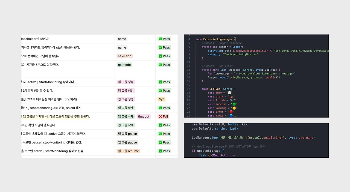
Task: Click the Pass status in the qa mode row
Action: coord(164,65)
